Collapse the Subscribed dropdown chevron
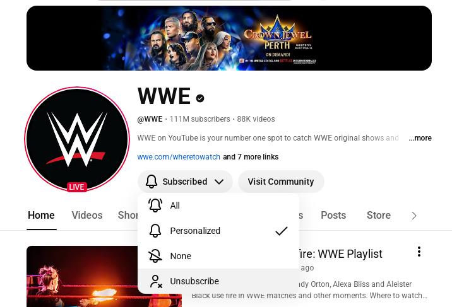This screenshot has width=452, height=307. tap(219, 182)
